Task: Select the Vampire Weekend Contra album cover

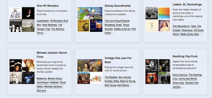Action: pyautogui.click(x=164, y=26)
